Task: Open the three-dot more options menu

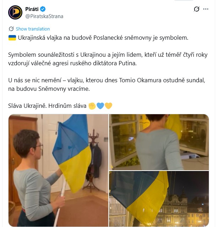Action: 206,9
